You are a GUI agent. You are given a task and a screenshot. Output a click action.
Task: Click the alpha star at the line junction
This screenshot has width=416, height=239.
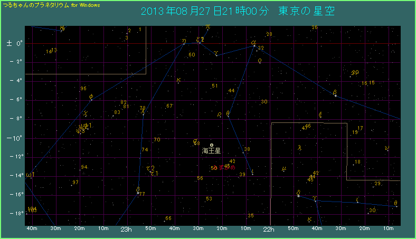click(x=254, y=45)
